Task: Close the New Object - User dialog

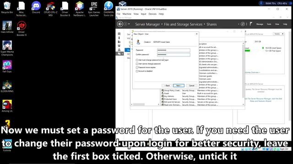Action: click(196, 34)
